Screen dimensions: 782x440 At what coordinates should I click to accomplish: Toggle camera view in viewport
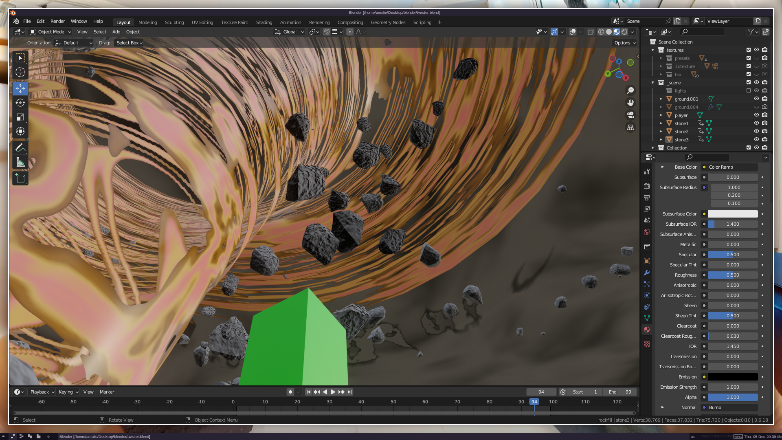pos(630,115)
